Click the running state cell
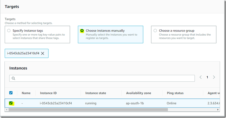Screen dimensions: 226x118 point(91,103)
